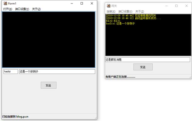Maximize the Form1 window
This screenshot has height=121, width=192.
click(x=82, y=3)
